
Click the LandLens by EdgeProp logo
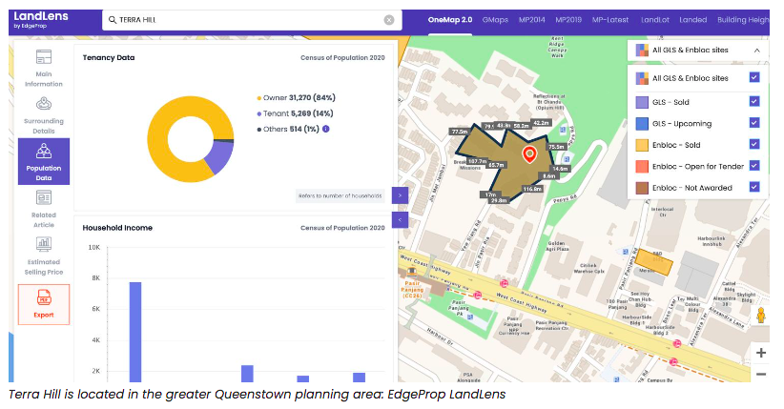point(40,19)
